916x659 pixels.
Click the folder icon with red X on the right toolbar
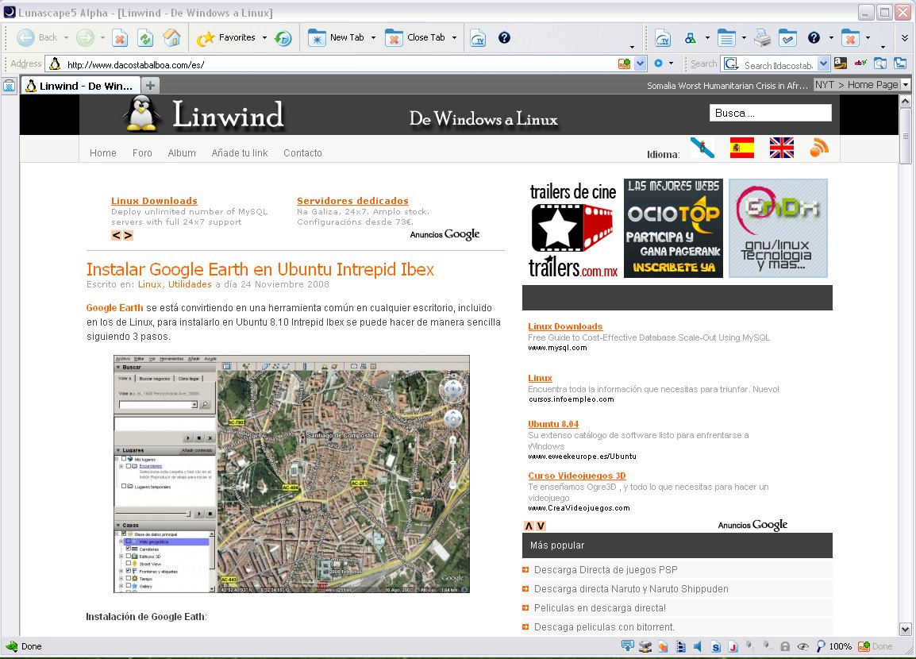tap(850, 39)
